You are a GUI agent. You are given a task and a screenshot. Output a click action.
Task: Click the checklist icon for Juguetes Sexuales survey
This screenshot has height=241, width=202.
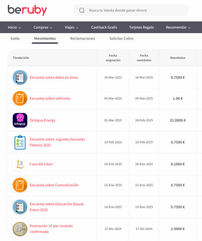20,142
